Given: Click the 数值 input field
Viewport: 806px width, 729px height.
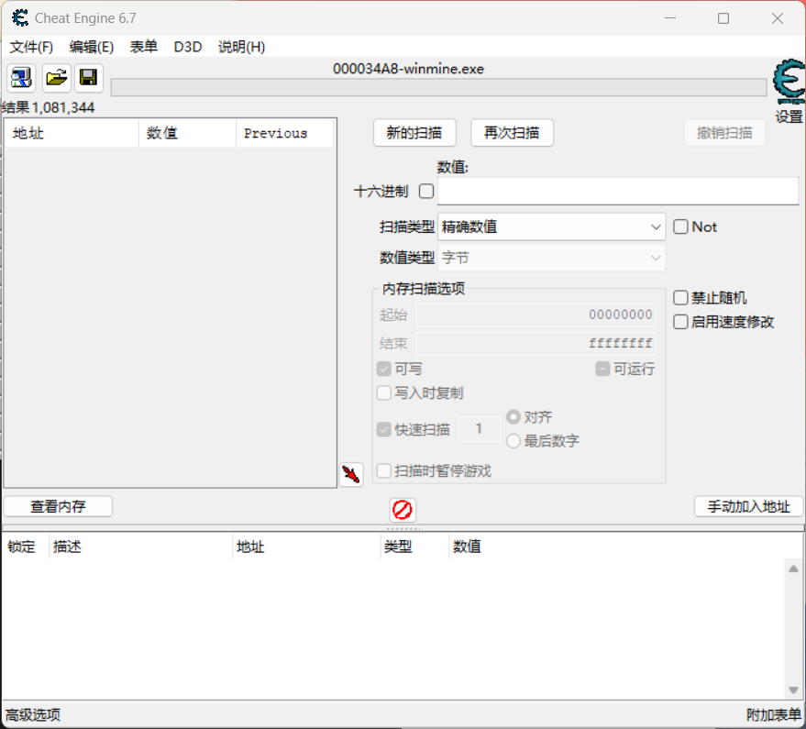Looking at the screenshot, I should (618, 192).
